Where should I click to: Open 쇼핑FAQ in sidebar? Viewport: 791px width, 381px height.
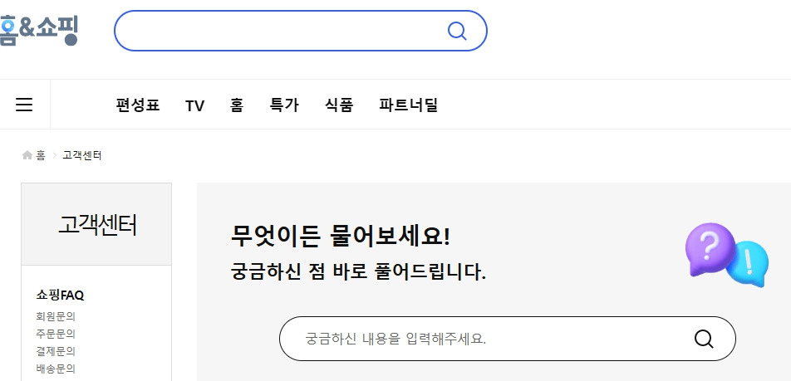point(60,296)
